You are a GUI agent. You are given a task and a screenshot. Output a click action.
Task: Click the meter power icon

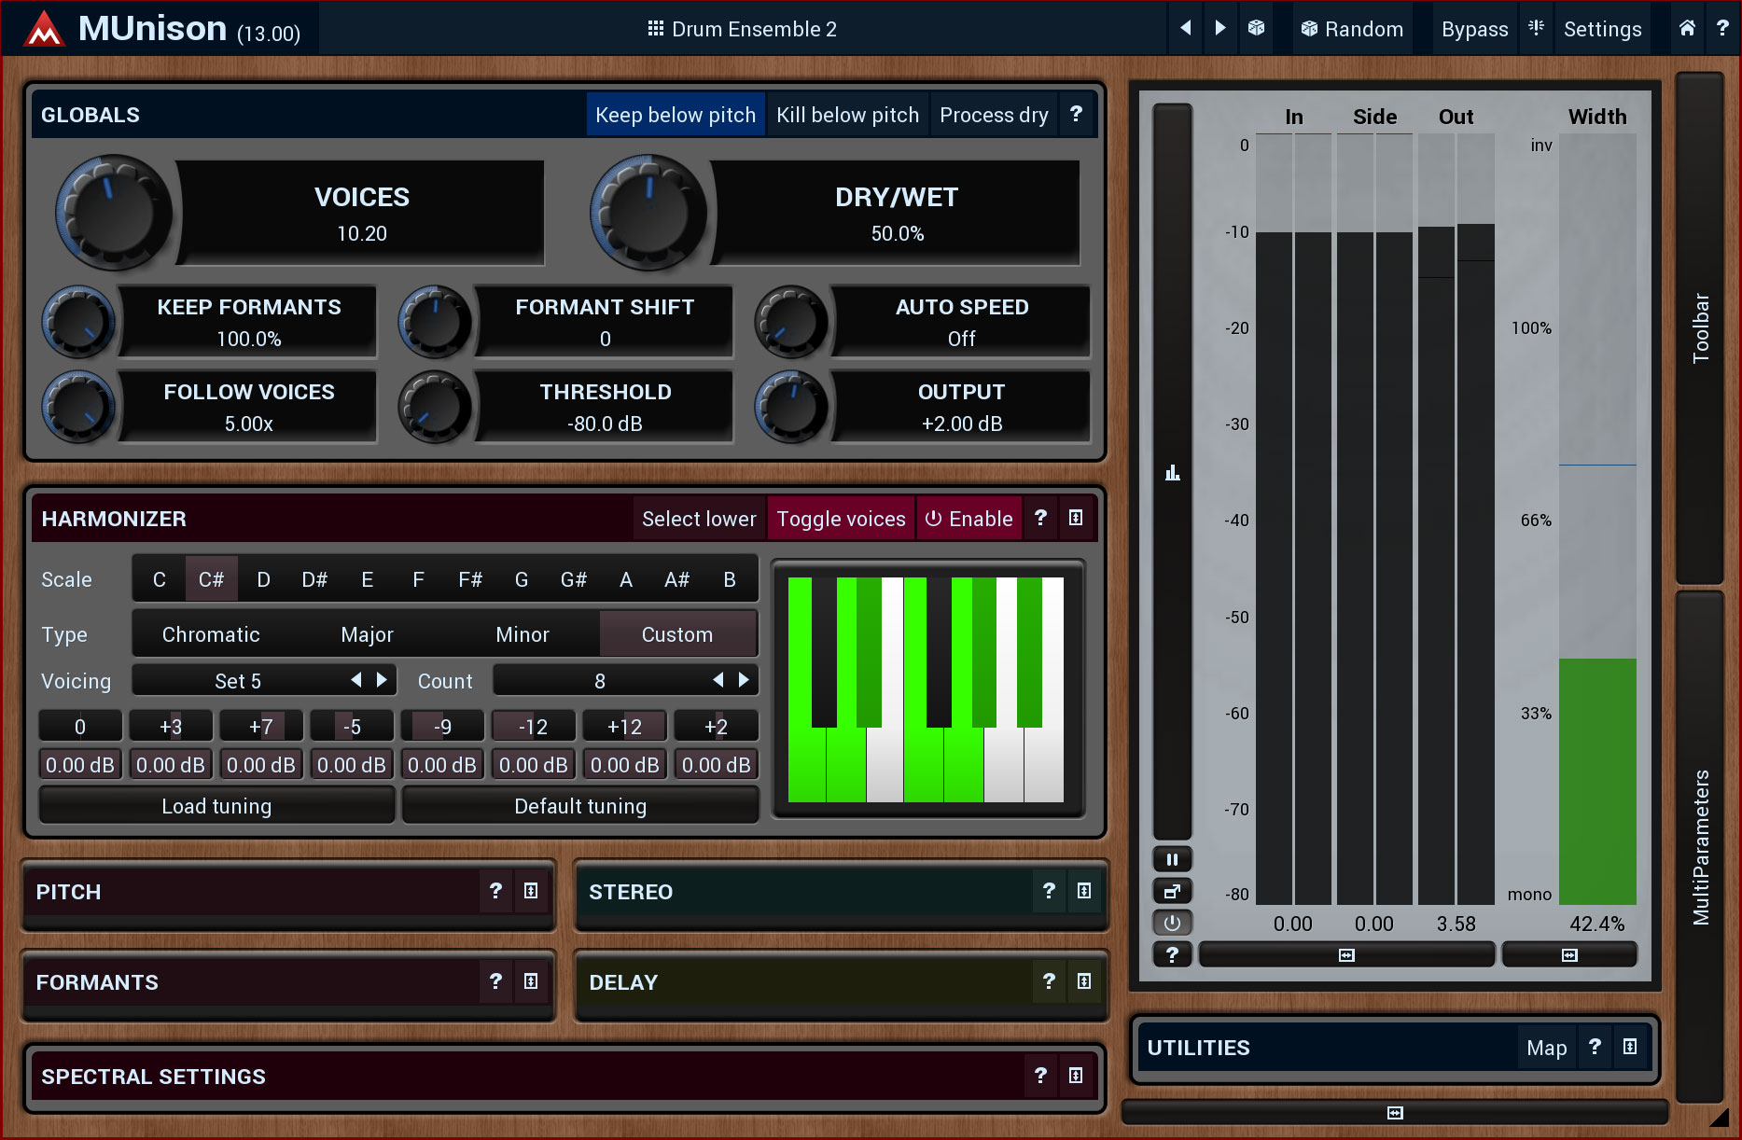point(1172,923)
